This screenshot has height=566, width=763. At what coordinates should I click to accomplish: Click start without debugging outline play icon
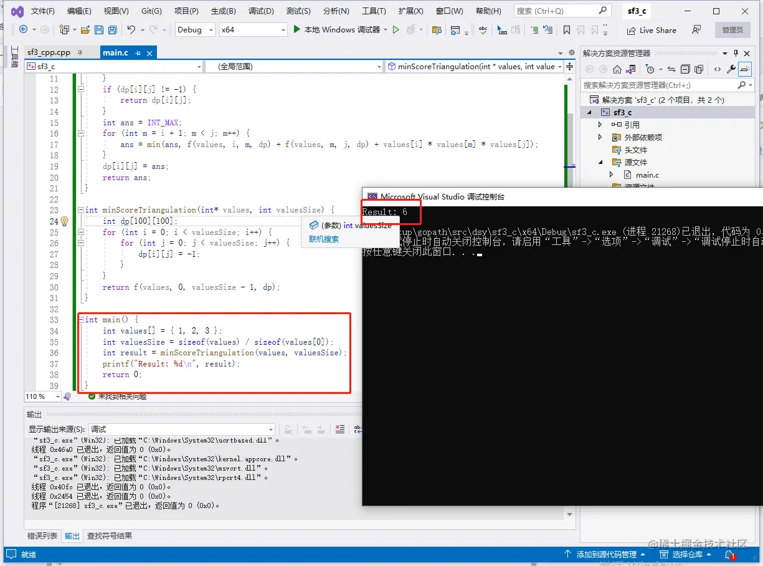click(396, 29)
